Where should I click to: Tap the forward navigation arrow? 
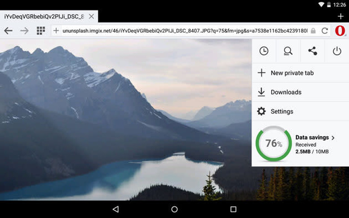[x=25, y=31]
